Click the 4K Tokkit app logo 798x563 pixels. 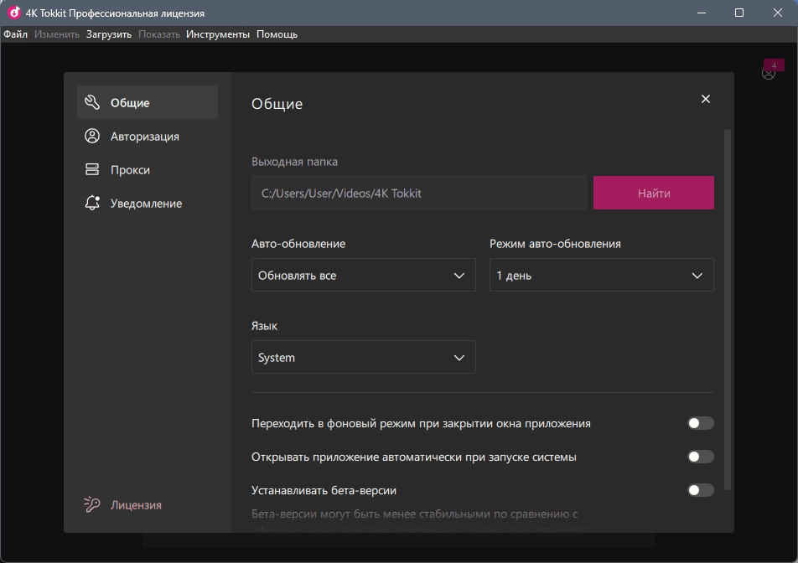click(x=13, y=13)
